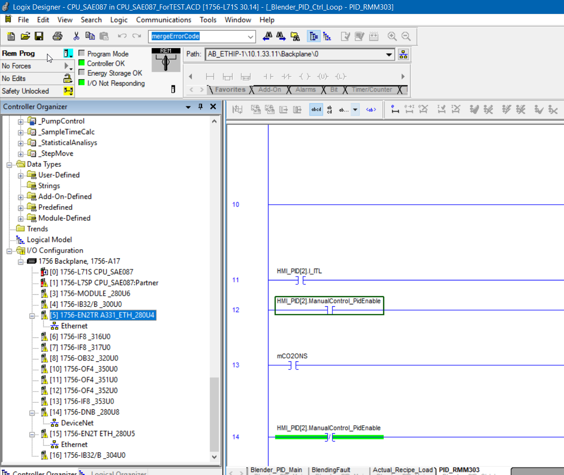Open the No Edits lock dropdown
Screen dimensions: 564x475
coord(68,79)
